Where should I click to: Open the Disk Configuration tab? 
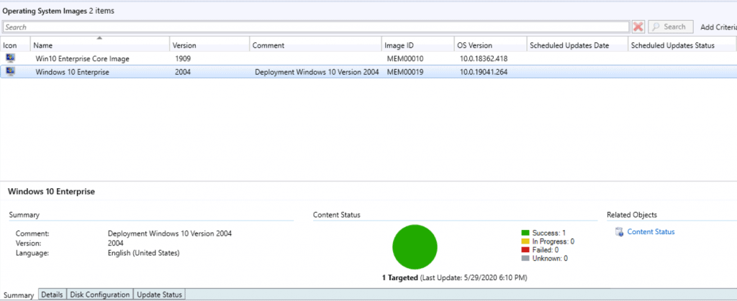point(100,295)
